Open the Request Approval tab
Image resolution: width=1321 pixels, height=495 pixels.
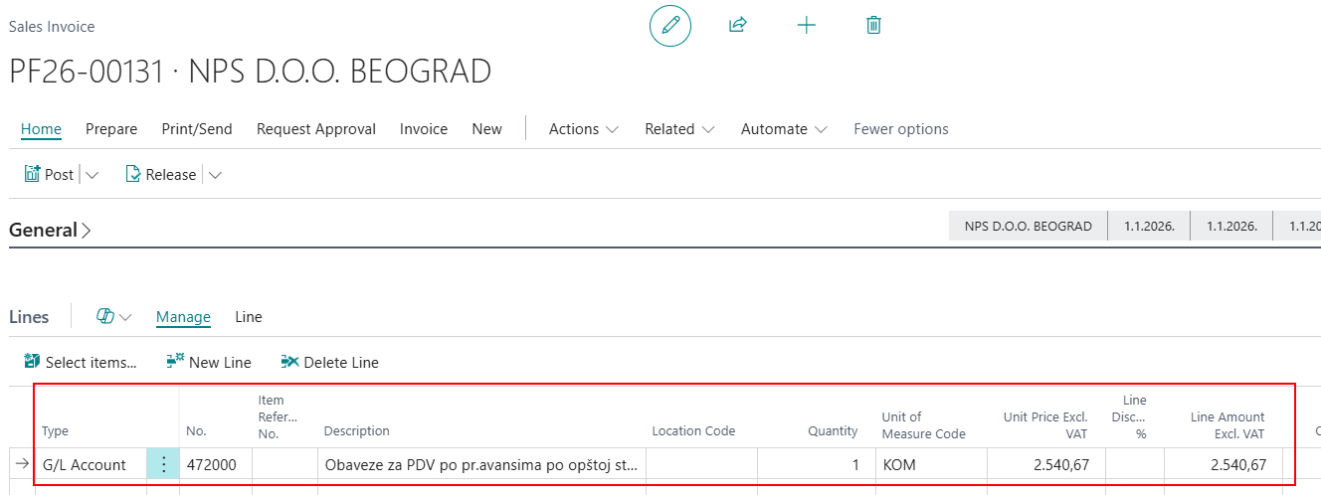click(316, 129)
